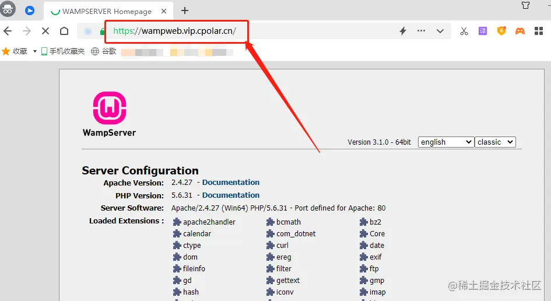Click the ctype extension text
551x301 pixels.
192,246
